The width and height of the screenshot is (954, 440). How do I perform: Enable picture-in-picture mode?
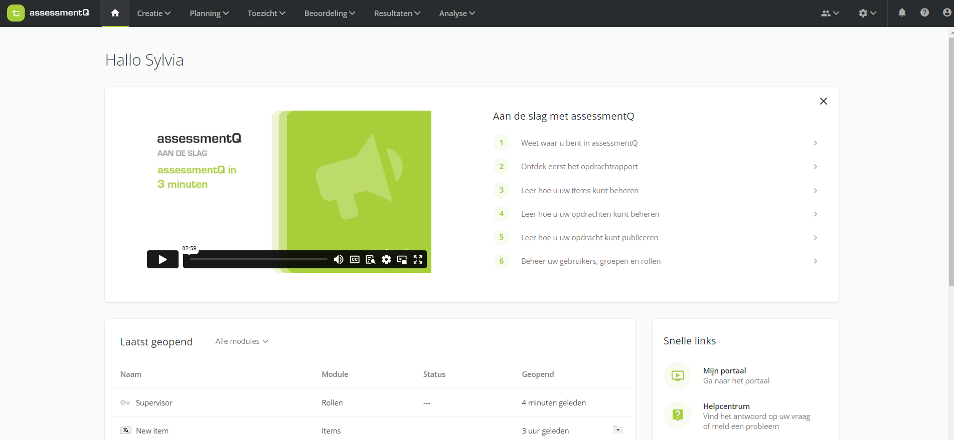click(402, 259)
